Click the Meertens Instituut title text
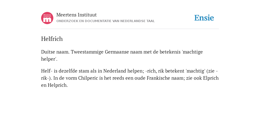 click(x=76, y=15)
